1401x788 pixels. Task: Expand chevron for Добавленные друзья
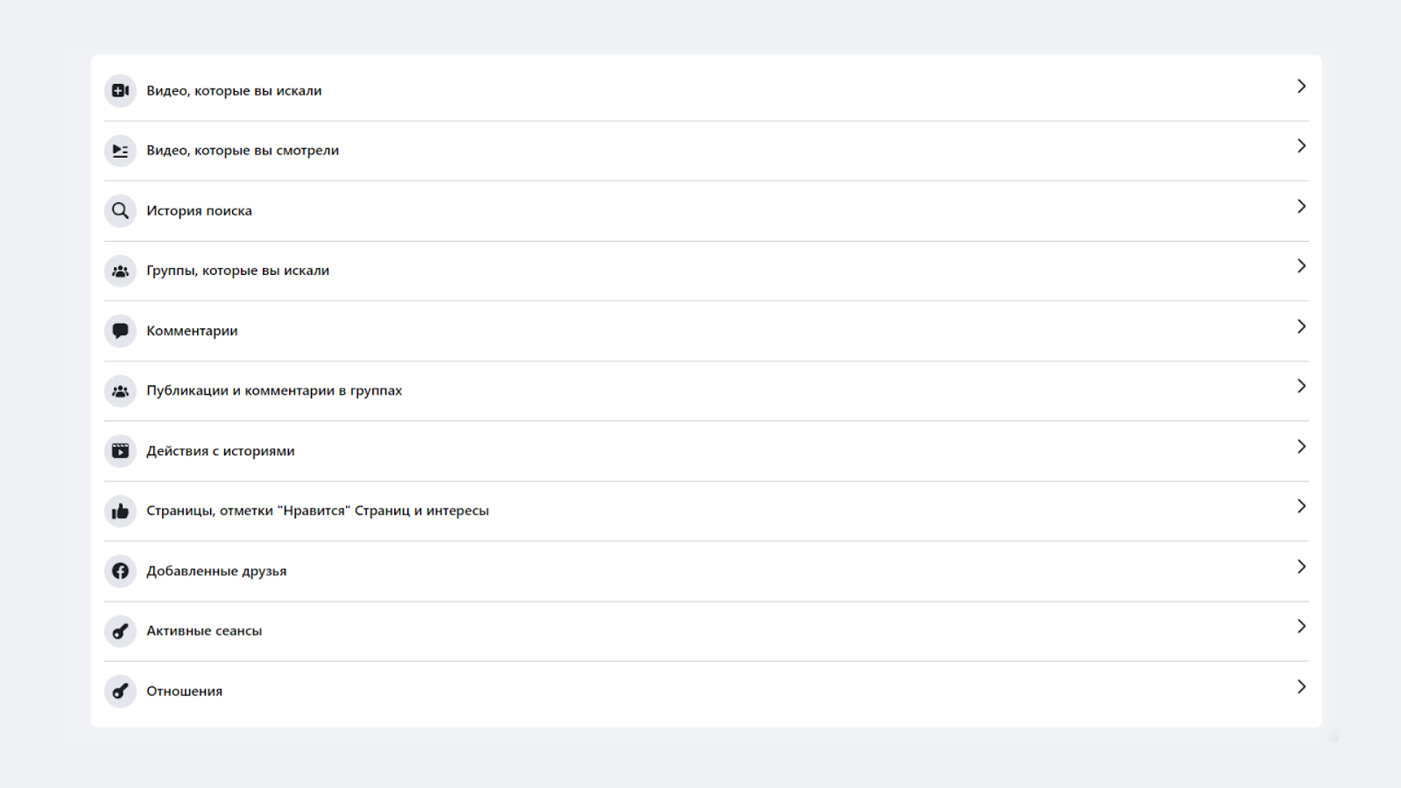point(1301,566)
